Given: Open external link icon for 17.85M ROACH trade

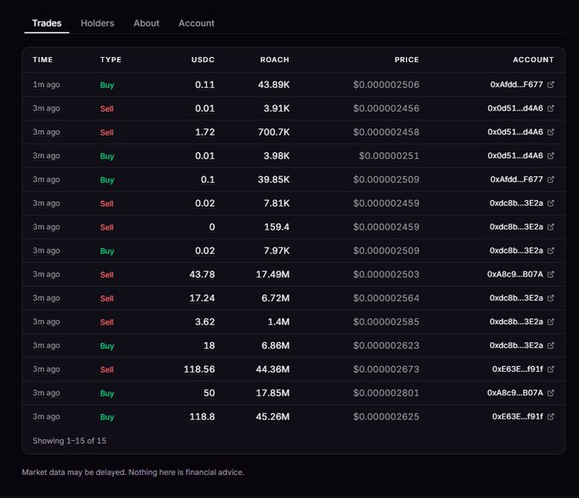Looking at the screenshot, I should point(551,392).
